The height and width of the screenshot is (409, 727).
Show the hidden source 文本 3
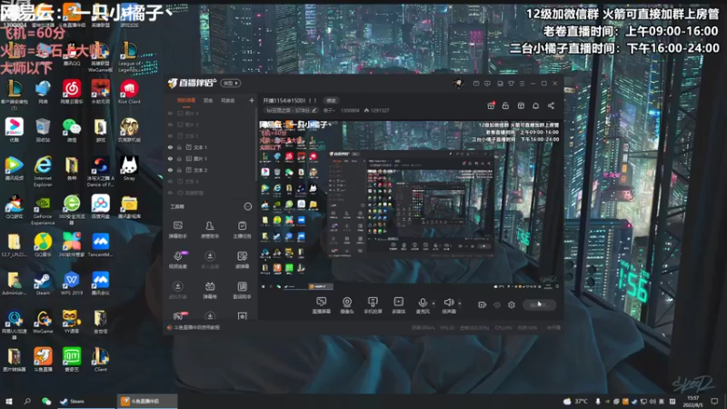pos(170,135)
